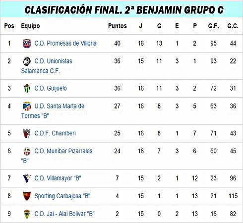Click the Unionistas Salamanca club badge
This screenshot has width=243, height=223.
tap(27, 61)
